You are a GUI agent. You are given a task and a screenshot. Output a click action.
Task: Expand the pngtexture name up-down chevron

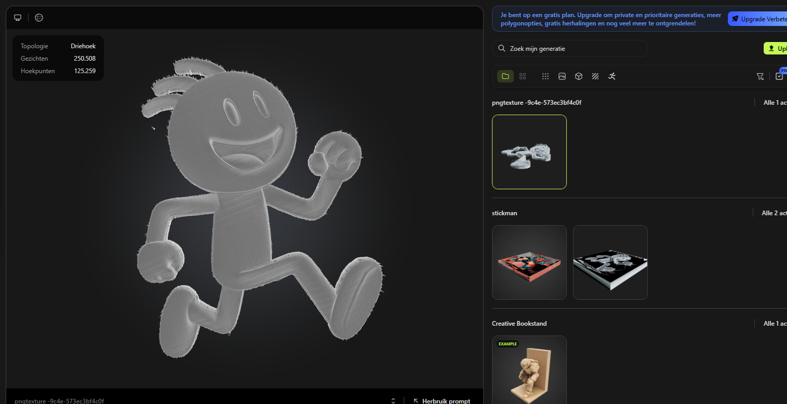(393, 401)
